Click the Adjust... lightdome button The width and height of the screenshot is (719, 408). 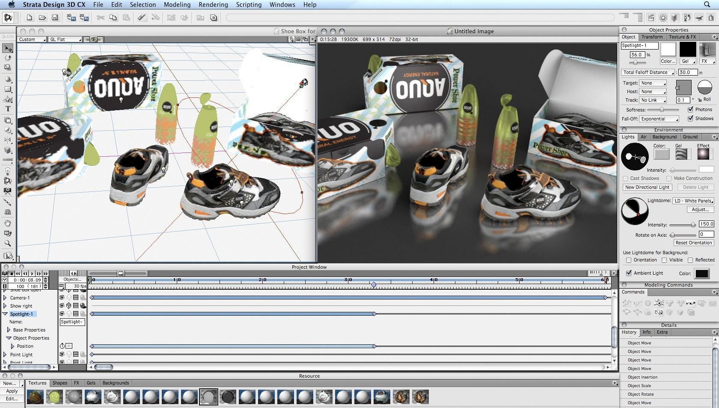click(x=700, y=209)
